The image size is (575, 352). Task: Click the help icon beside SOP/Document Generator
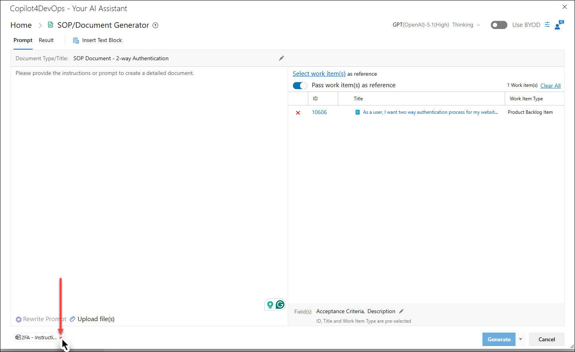pyautogui.click(x=155, y=25)
